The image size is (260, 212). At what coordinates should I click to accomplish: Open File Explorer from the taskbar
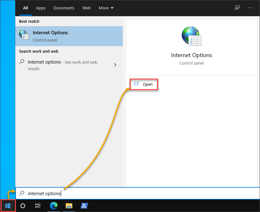pos(69,206)
